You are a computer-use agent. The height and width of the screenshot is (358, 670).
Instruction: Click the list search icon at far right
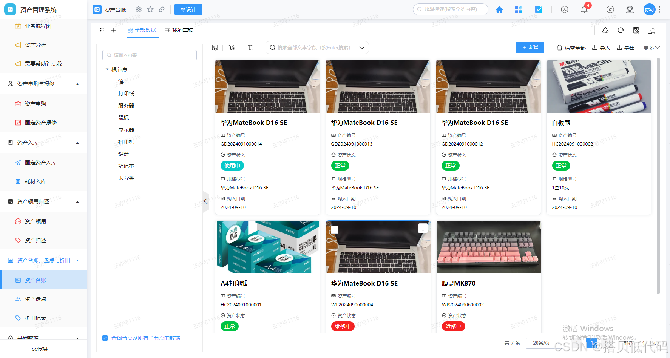coord(652,30)
